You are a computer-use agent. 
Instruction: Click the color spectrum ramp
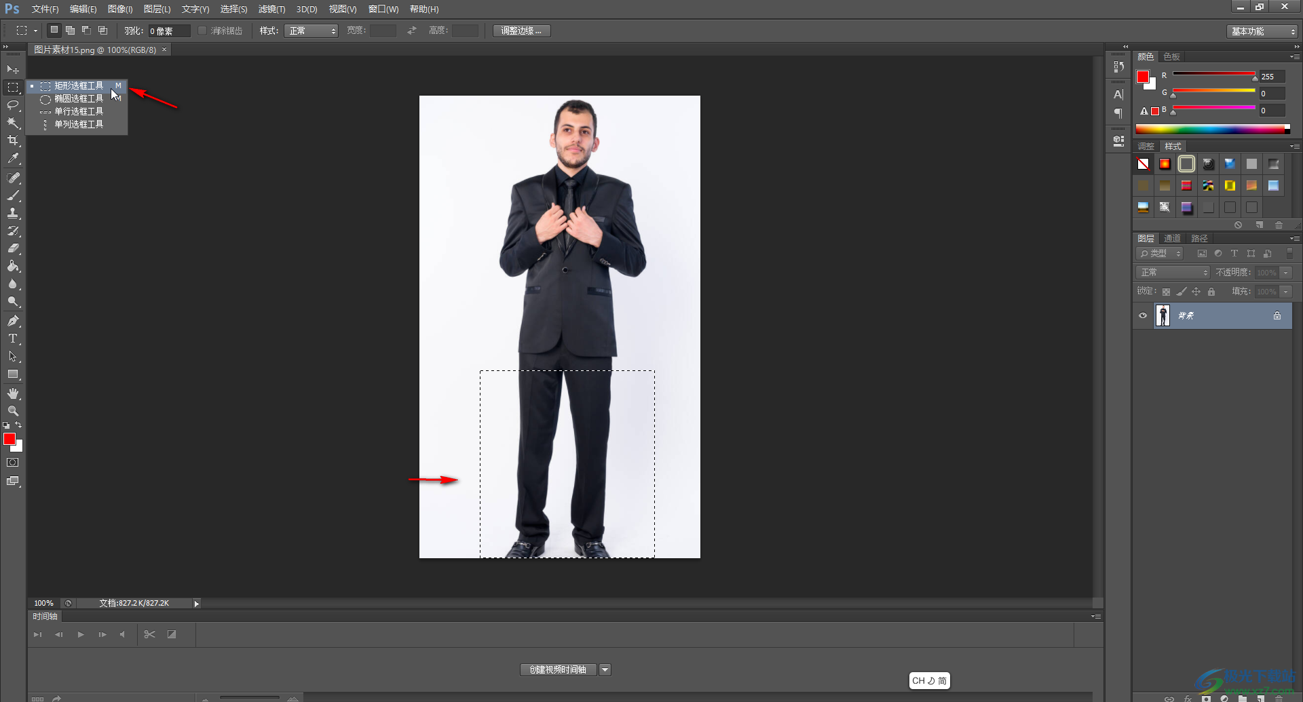coord(1212,129)
